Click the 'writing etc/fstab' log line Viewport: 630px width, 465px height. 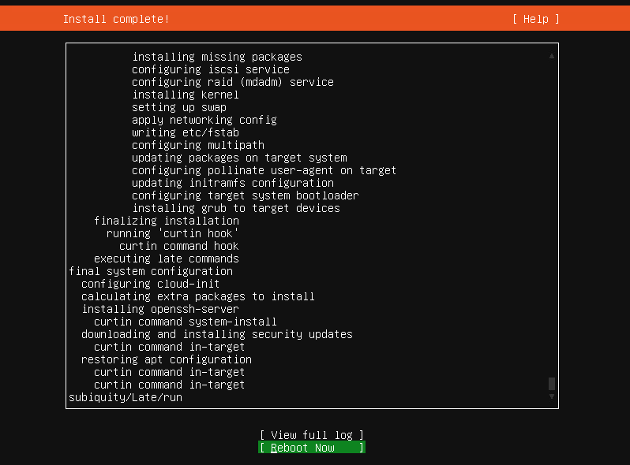[x=185, y=132]
